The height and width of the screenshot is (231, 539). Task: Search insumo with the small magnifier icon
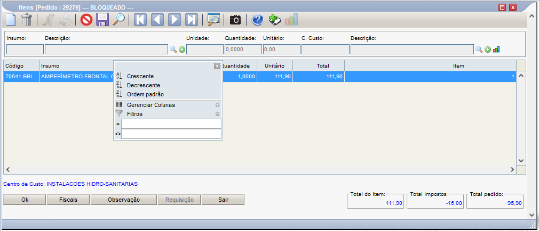pos(173,49)
